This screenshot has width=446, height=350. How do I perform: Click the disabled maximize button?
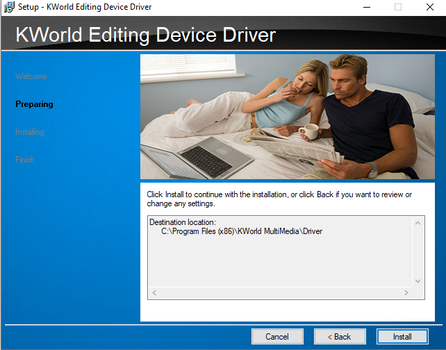[398, 7]
